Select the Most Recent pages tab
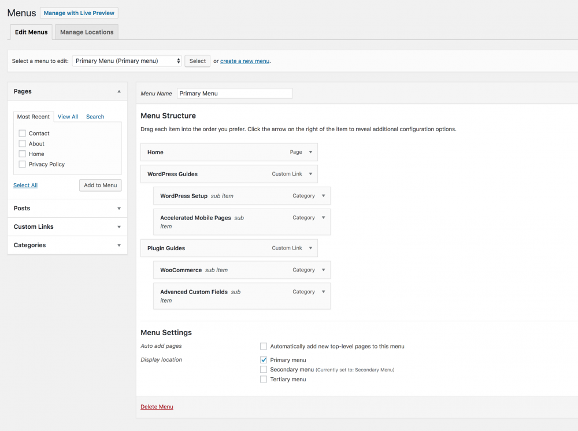 point(34,117)
